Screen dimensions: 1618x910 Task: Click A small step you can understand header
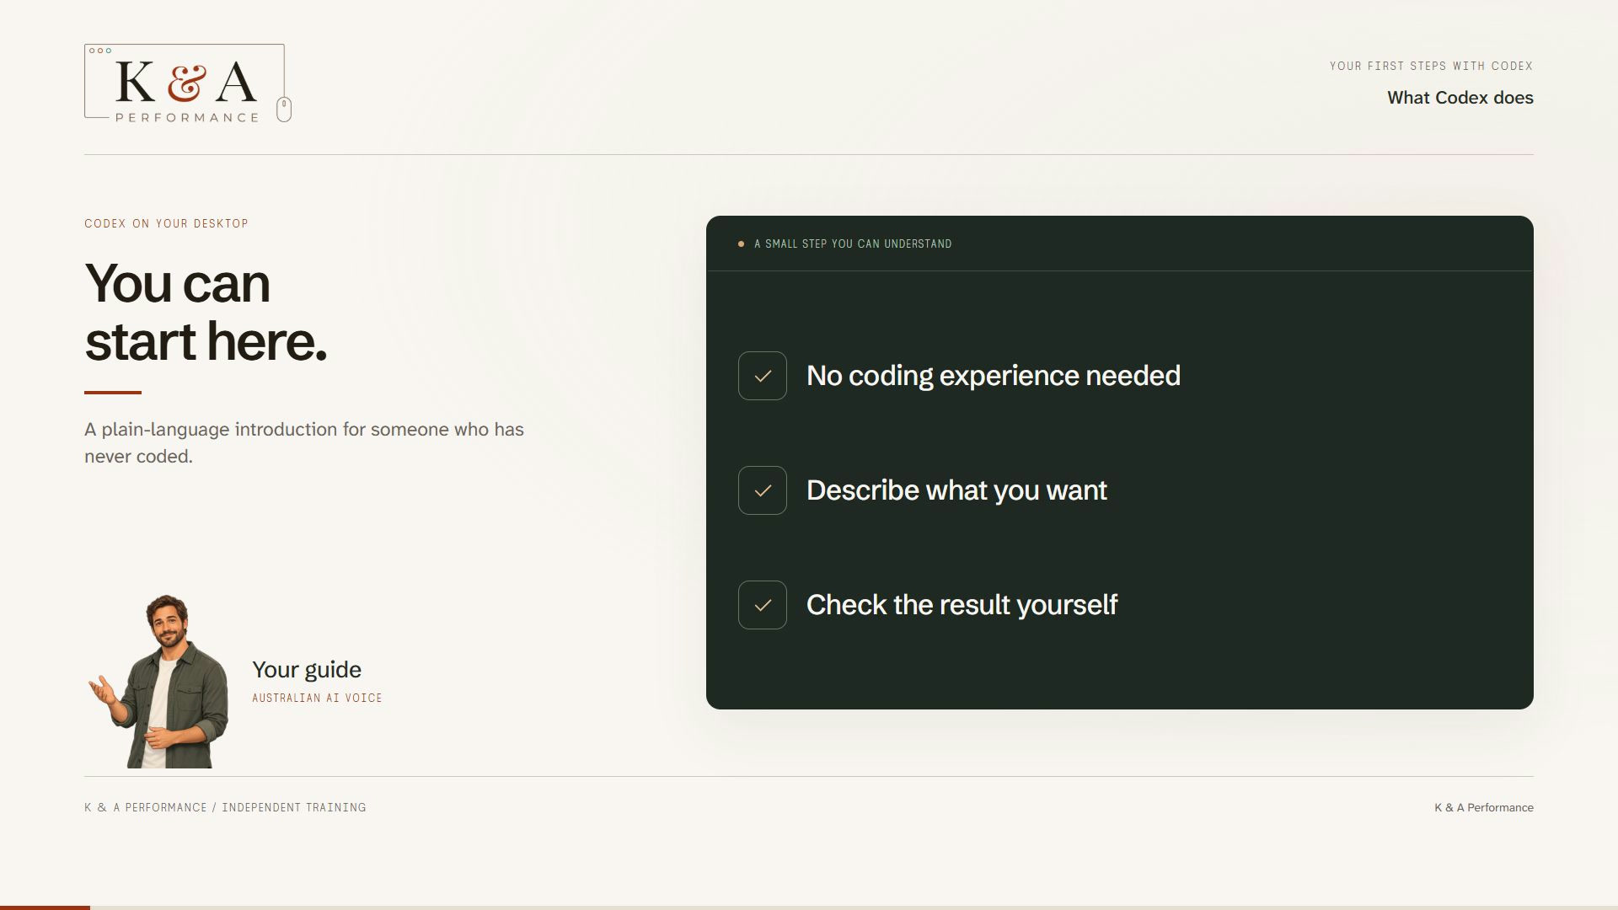point(853,244)
